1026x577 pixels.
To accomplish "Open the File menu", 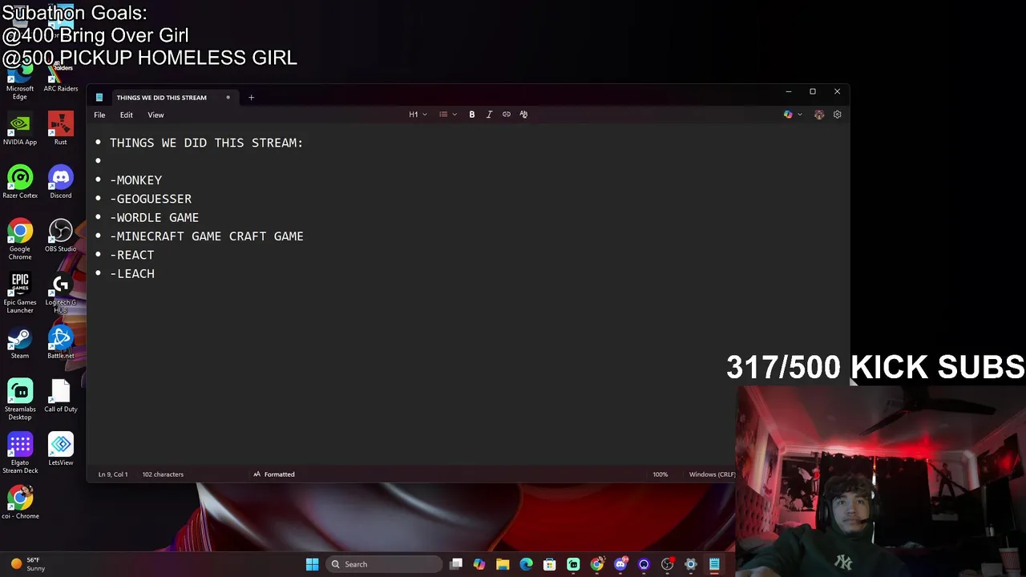I will 99,115.
